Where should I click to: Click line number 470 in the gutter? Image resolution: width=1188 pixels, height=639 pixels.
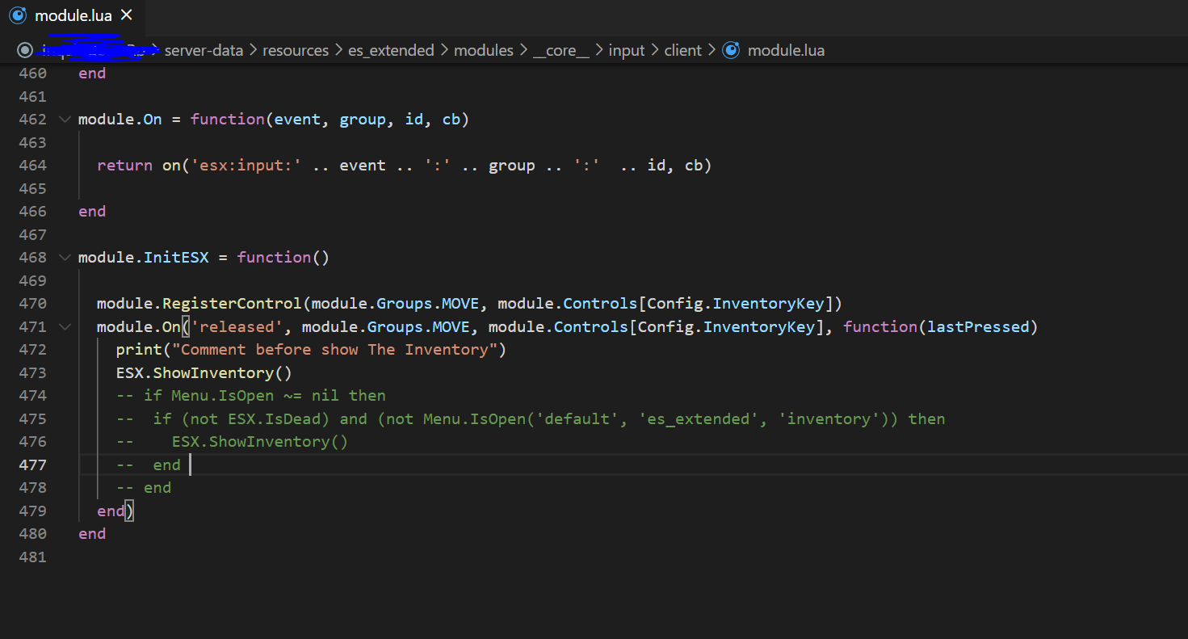32,303
